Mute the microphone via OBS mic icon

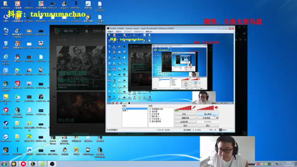(194, 108)
